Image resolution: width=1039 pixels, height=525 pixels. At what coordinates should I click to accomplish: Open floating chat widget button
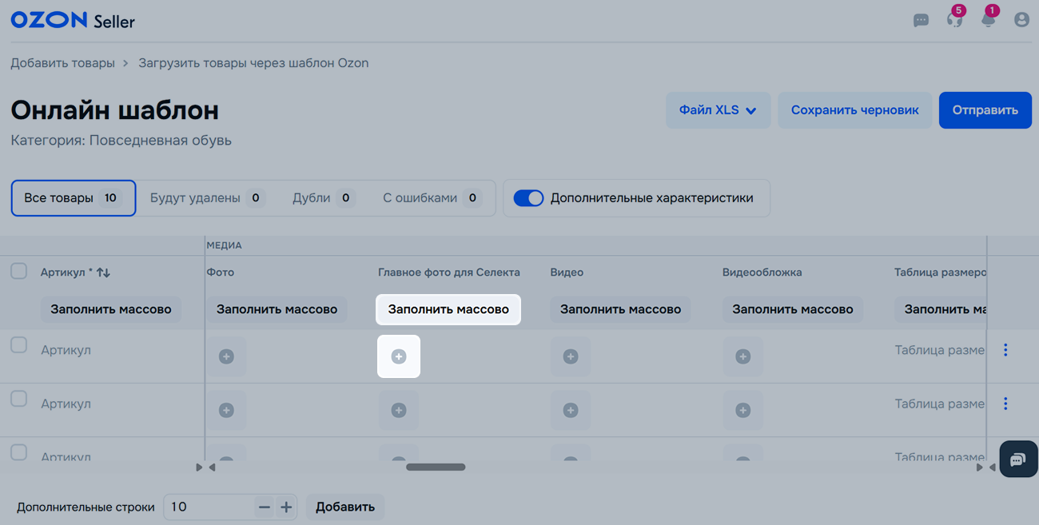[x=1017, y=459]
